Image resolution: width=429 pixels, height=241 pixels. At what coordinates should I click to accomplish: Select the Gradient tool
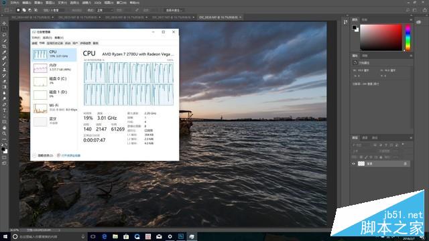(4, 87)
